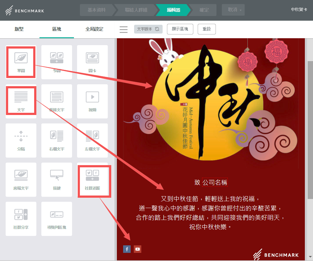Viewport: 313px width, 261px height.
Task: Expand the 取消 dropdown button
Action: (x=233, y=10)
